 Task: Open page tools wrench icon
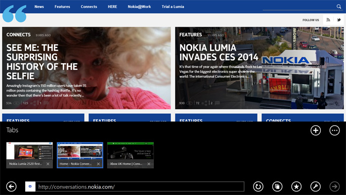[x=315, y=187]
